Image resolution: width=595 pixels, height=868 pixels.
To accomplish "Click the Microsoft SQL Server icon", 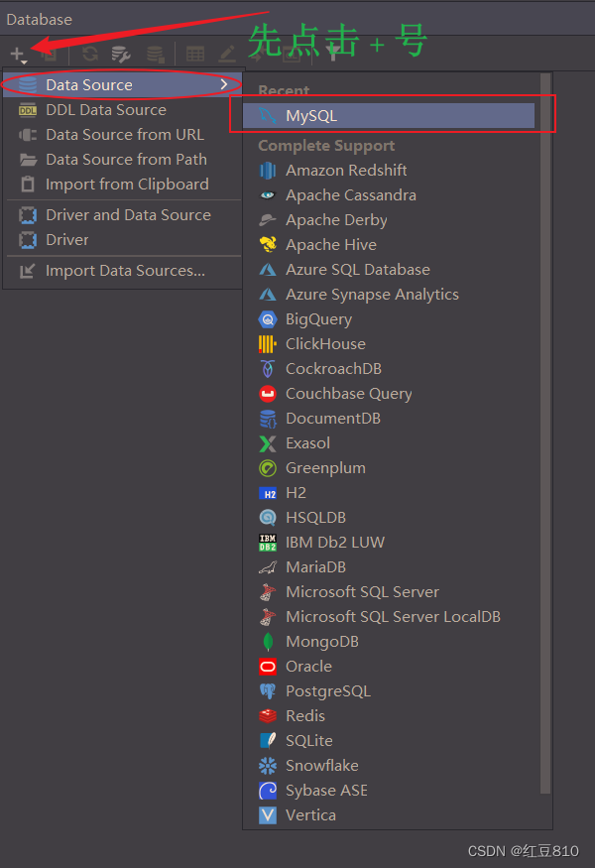I will click(268, 592).
